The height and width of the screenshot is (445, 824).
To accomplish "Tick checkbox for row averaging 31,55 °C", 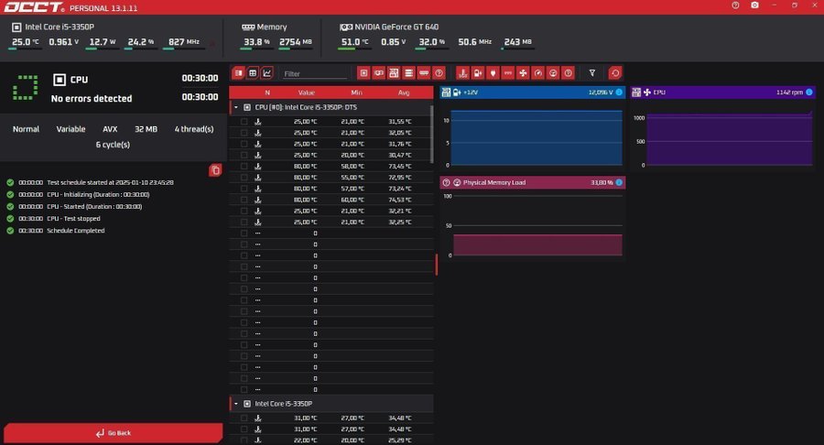I will pyautogui.click(x=244, y=122).
